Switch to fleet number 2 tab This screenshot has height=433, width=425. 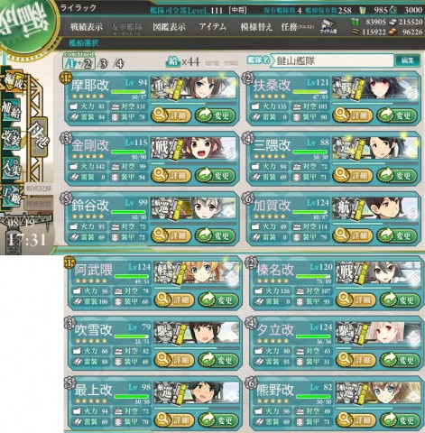point(88,64)
